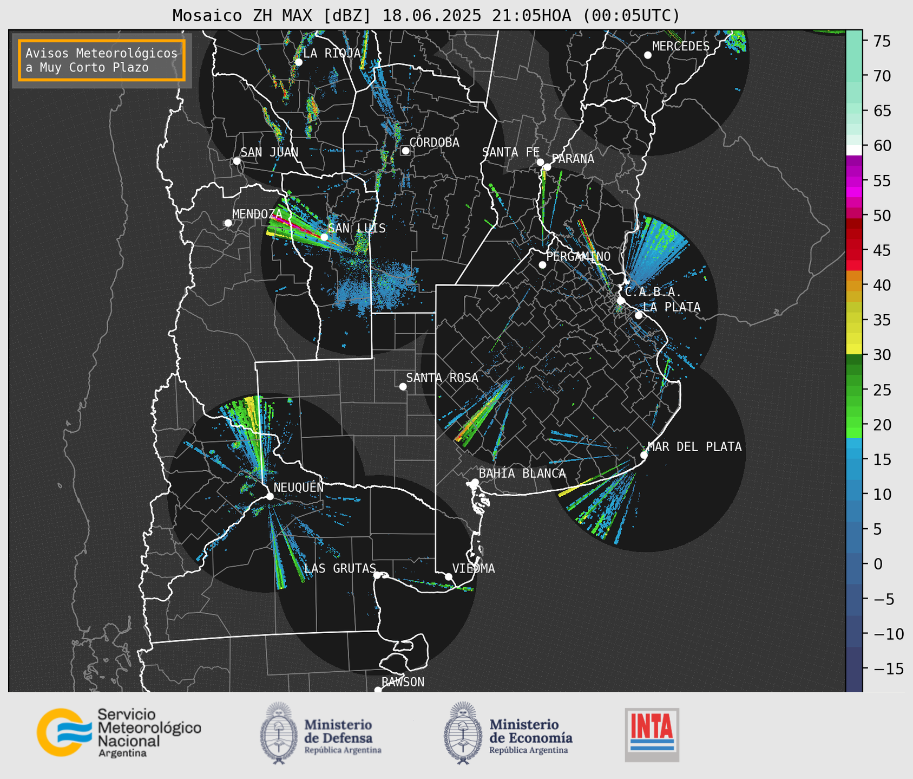Select the MAR DEL PLATA city marker
913x779 pixels.
(x=644, y=455)
